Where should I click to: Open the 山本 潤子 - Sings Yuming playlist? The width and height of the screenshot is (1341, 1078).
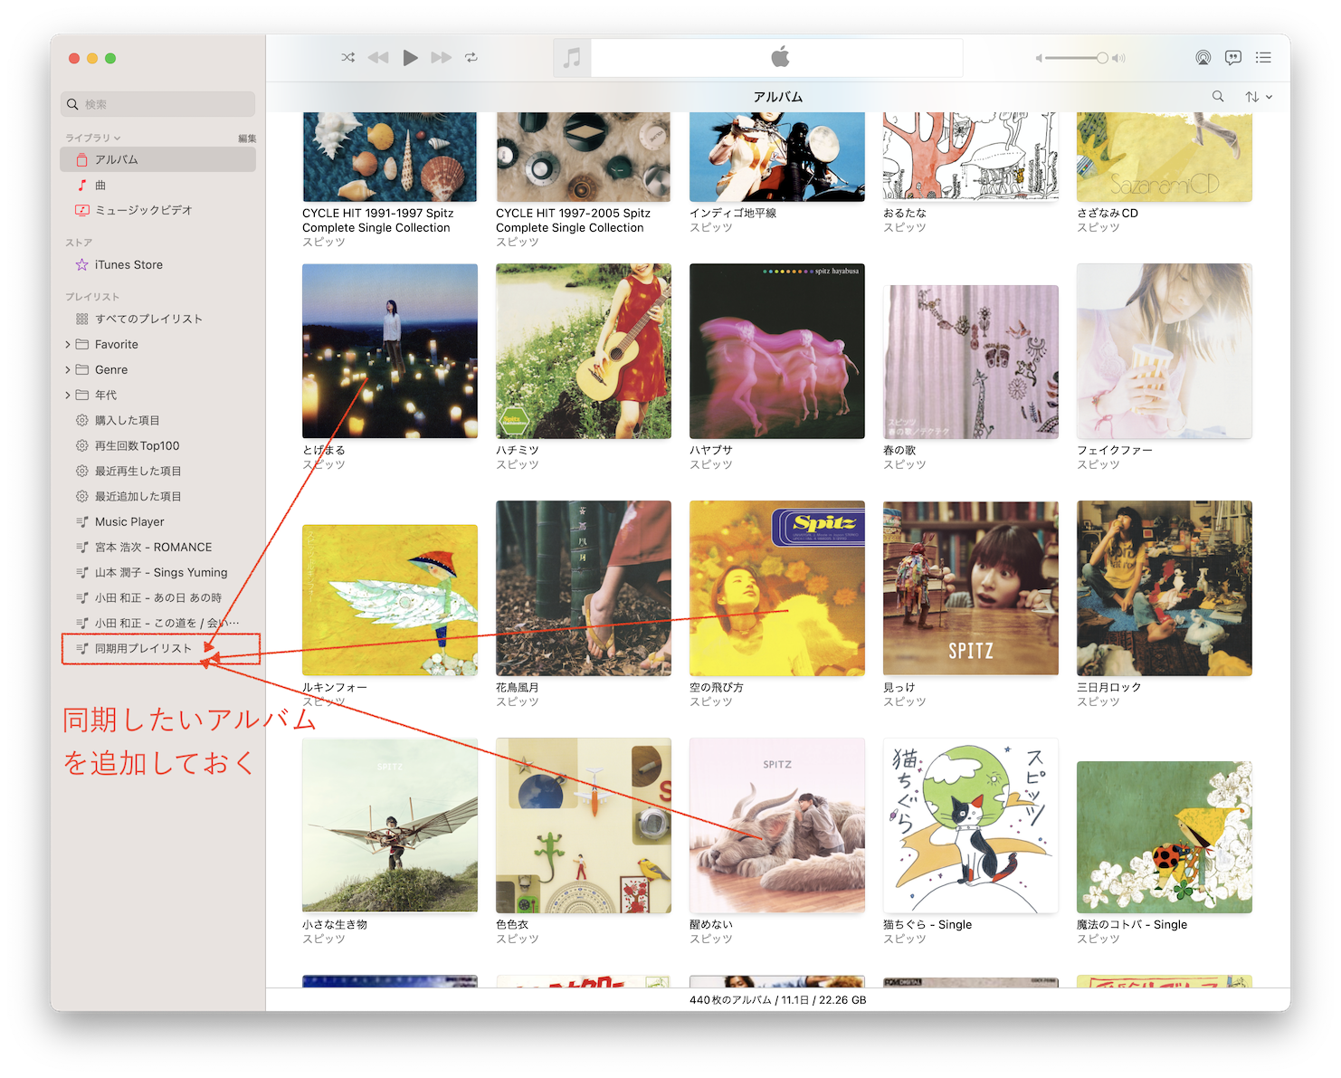[158, 573]
